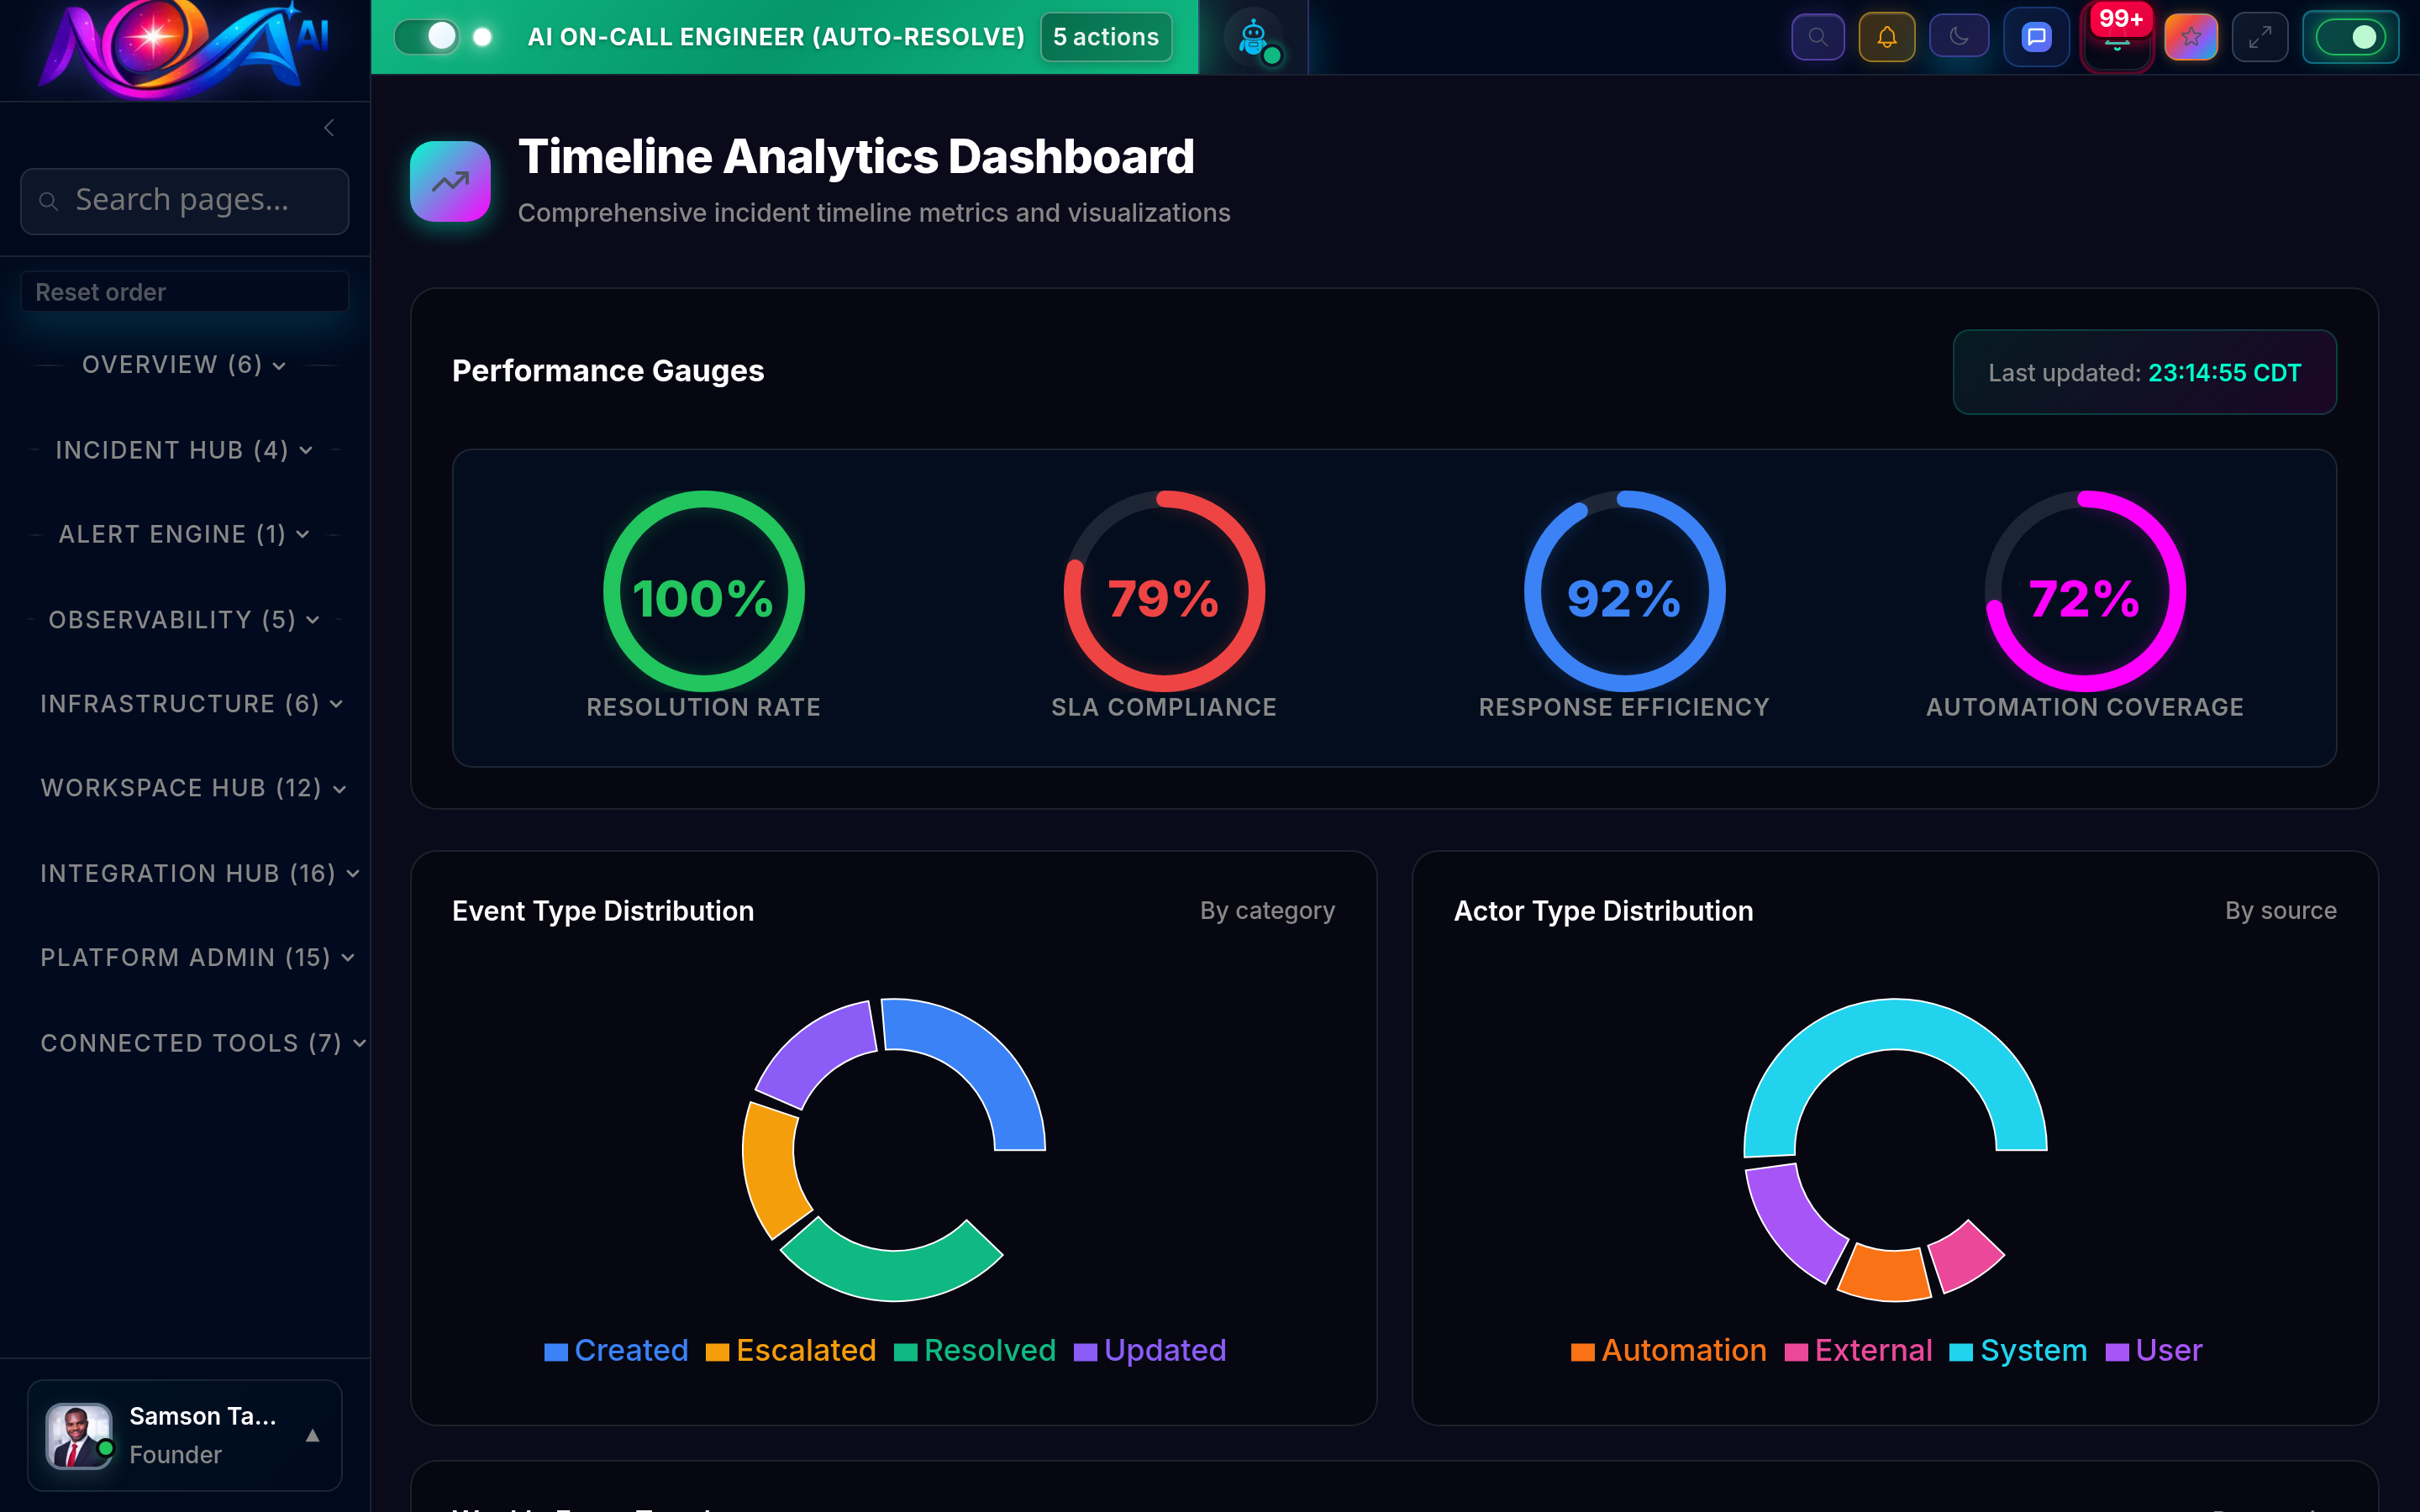Click the star favorites icon
This screenshot has width=2420, height=1512.
pyautogui.click(x=2191, y=36)
